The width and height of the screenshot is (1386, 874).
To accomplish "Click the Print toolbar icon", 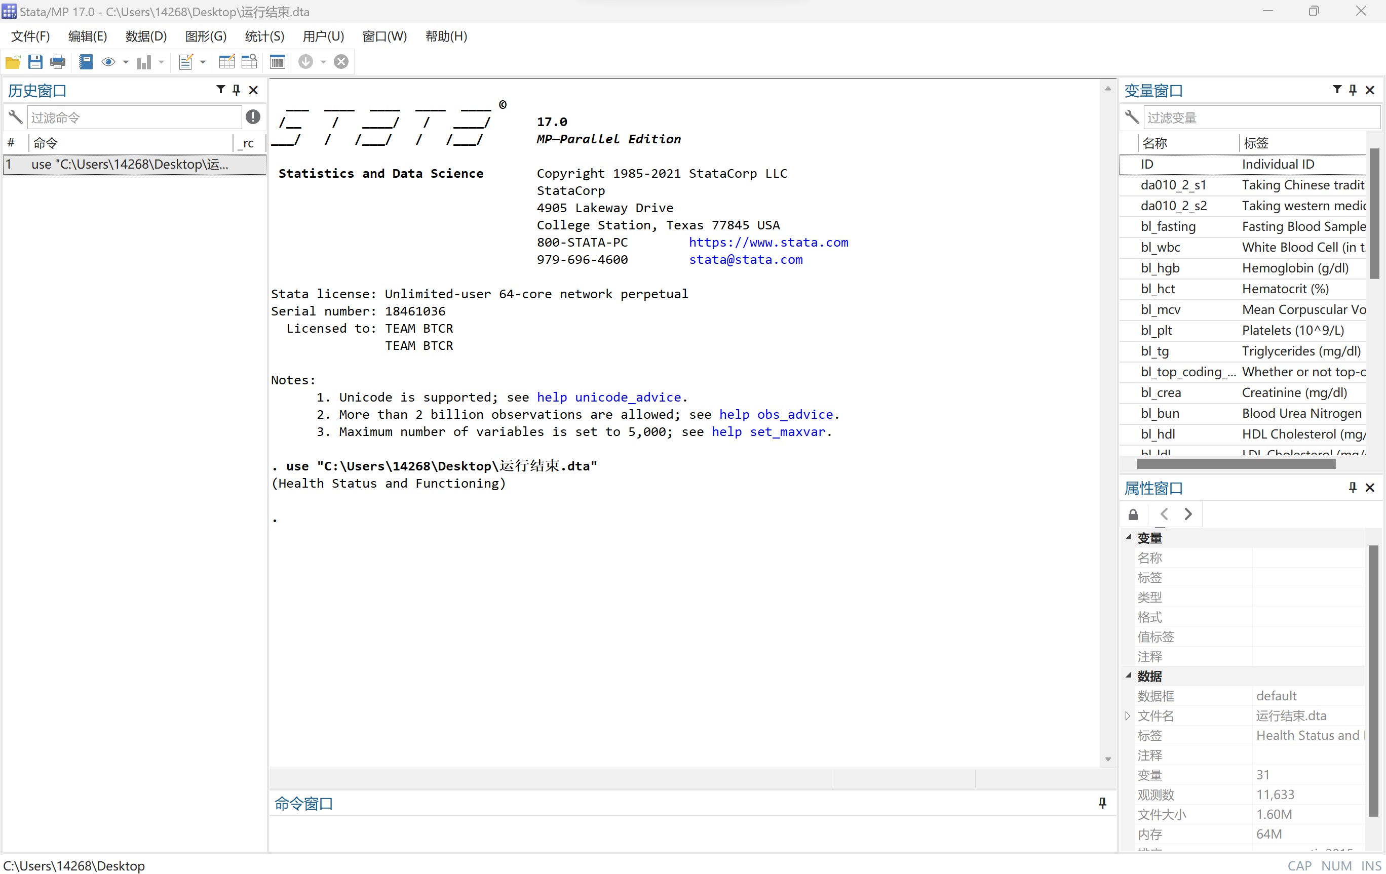I will coord(58,62).
